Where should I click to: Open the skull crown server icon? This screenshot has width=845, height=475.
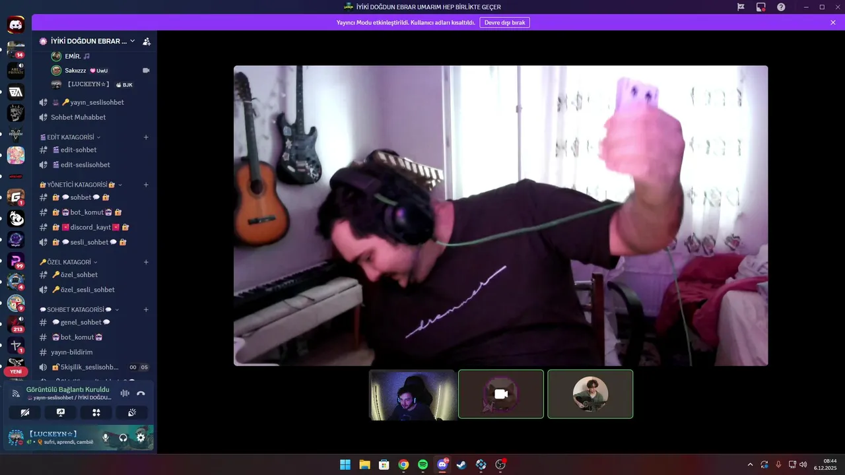16,113
